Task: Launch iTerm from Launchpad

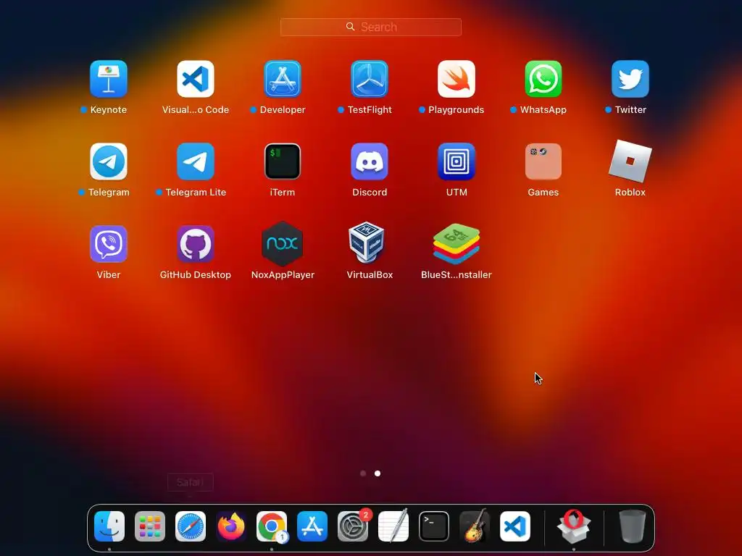Action: click(283, 161)
